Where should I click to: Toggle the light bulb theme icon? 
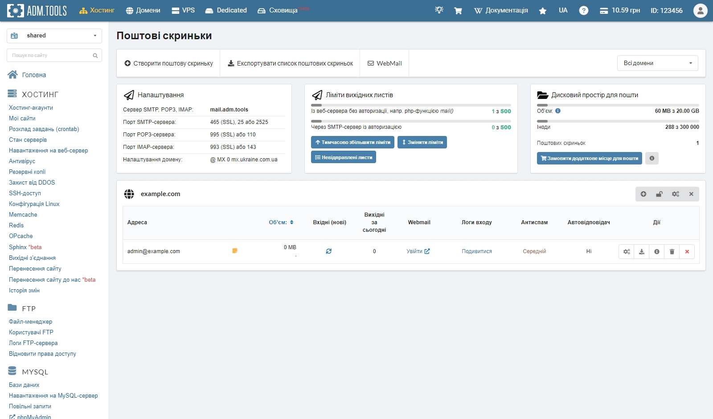[x=439, y=10]
